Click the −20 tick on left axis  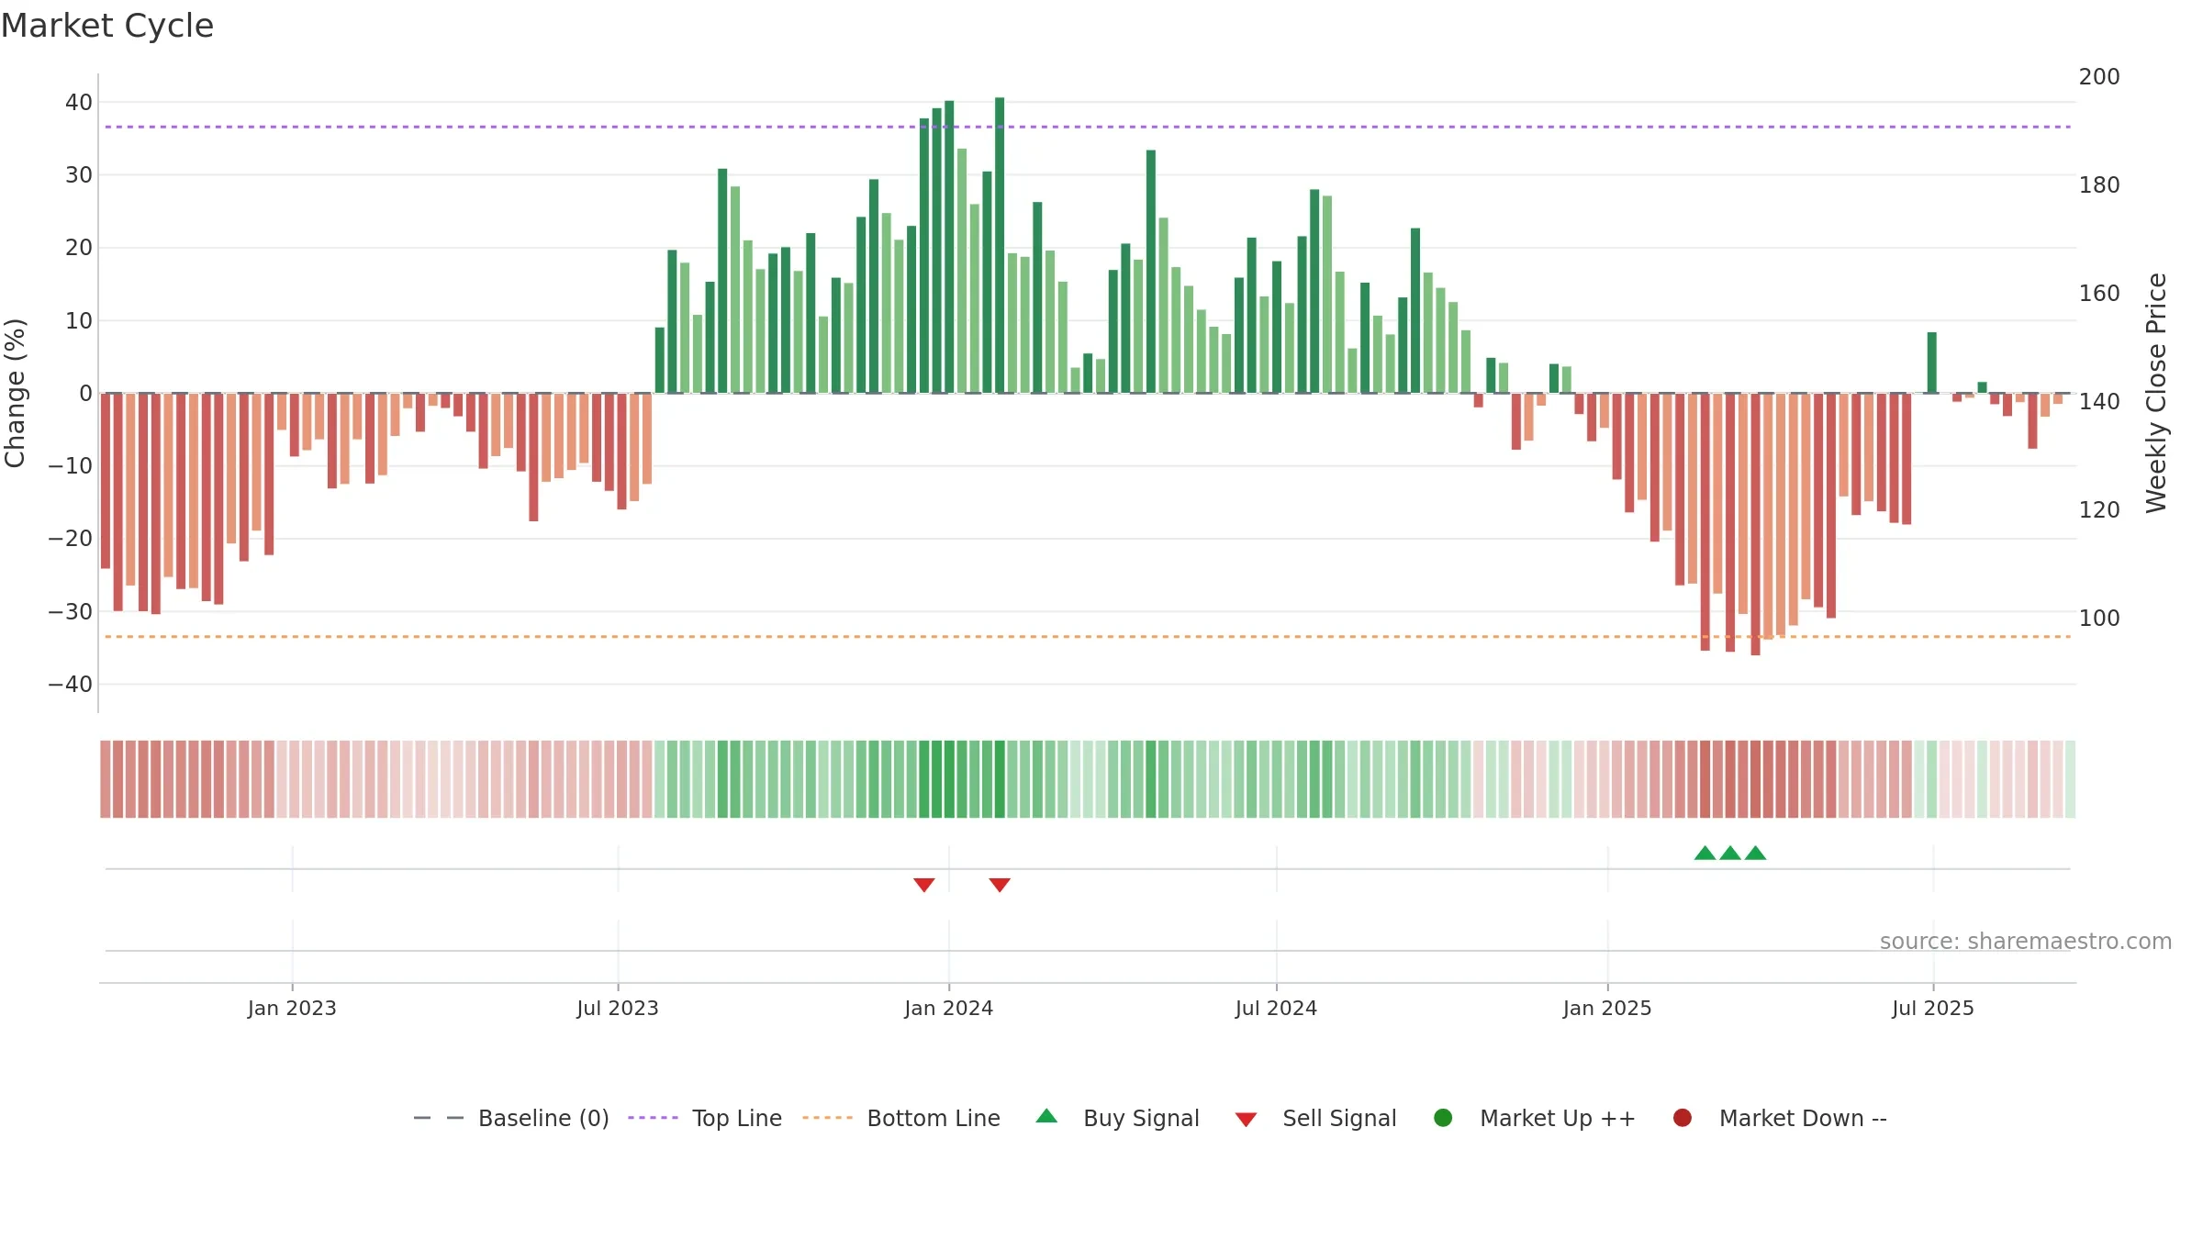[71, 539]
